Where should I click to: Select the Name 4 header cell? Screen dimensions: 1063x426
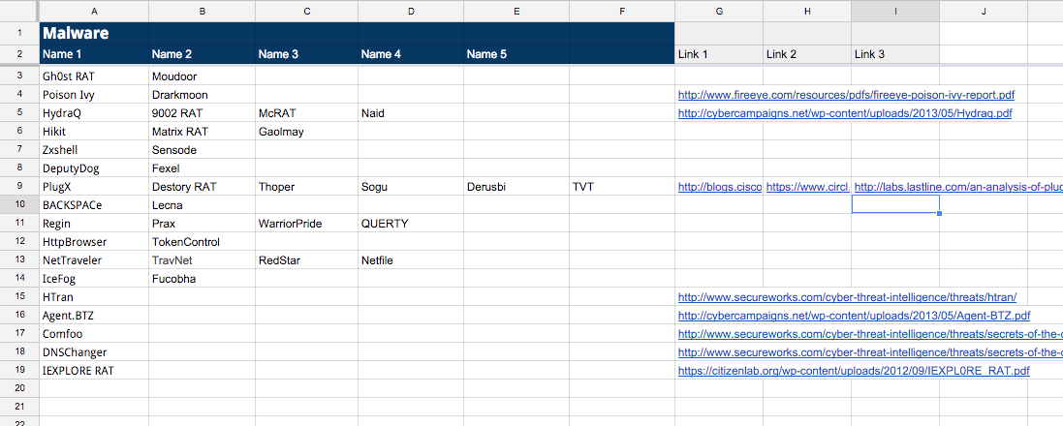coord(411,54)
